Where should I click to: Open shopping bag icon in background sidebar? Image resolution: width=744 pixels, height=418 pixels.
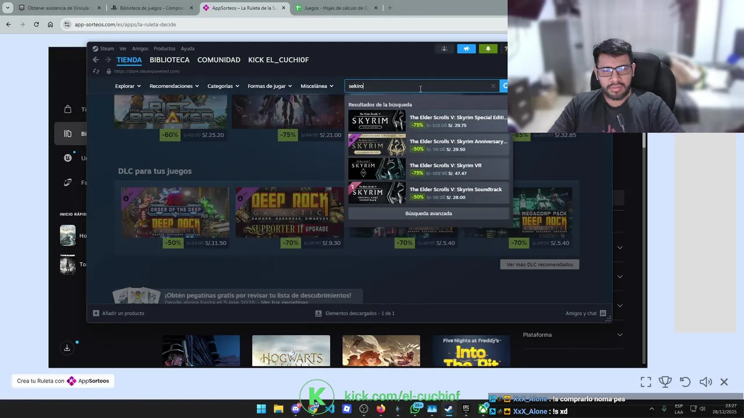pos(67,109)
